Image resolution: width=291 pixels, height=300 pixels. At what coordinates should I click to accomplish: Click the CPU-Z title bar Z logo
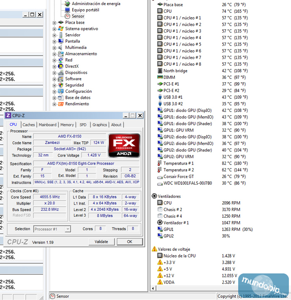click(8, 115)
